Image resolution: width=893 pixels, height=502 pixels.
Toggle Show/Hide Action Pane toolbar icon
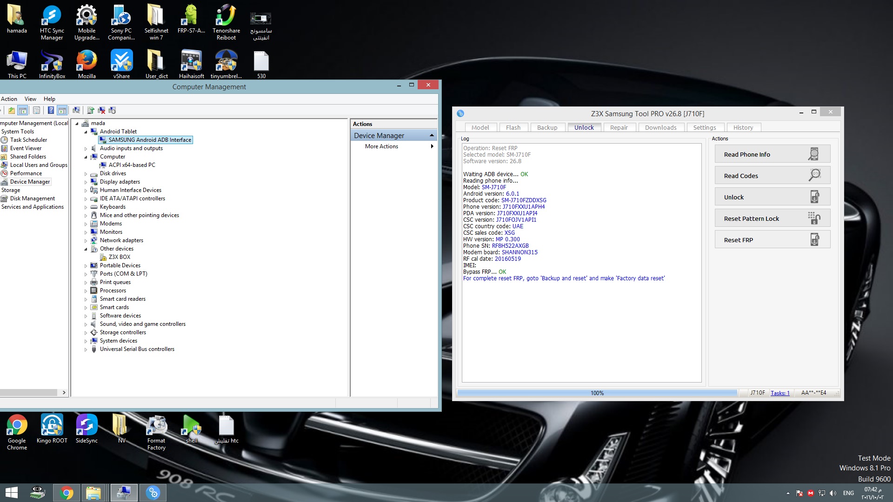[x=62, y=110]
